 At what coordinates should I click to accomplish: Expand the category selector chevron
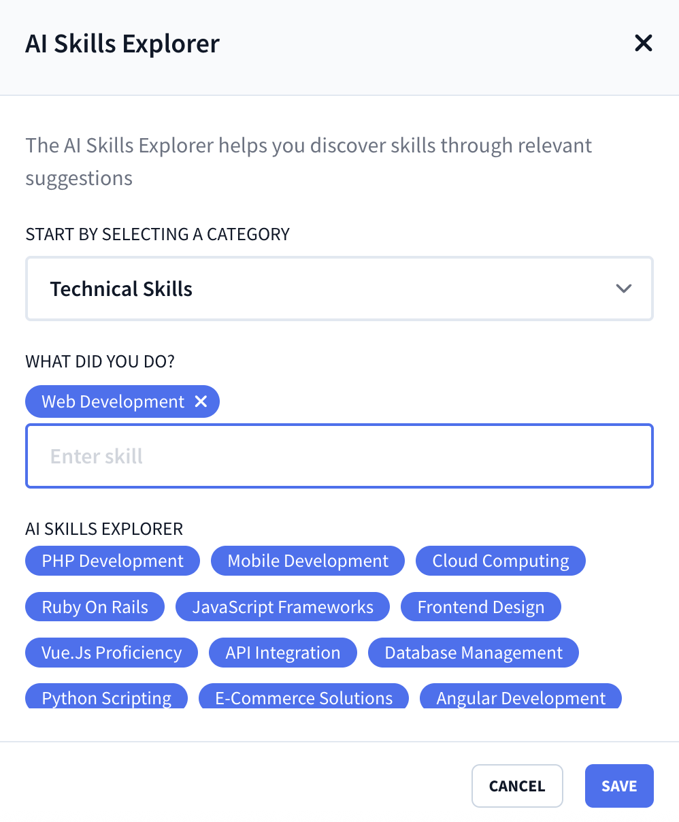coord(623,289)
